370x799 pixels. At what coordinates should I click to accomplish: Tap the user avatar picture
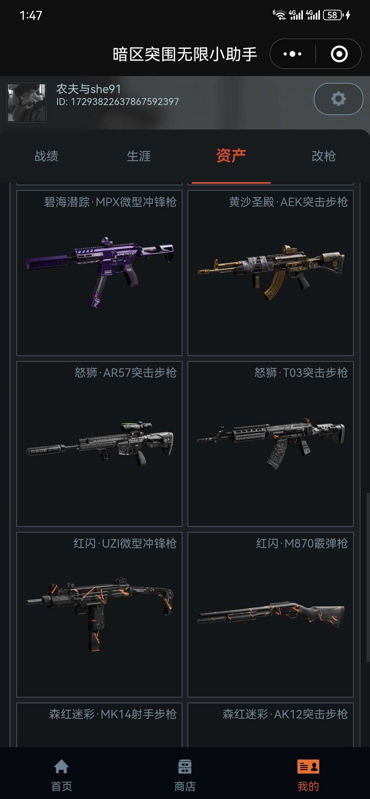(x=27, y=102)
